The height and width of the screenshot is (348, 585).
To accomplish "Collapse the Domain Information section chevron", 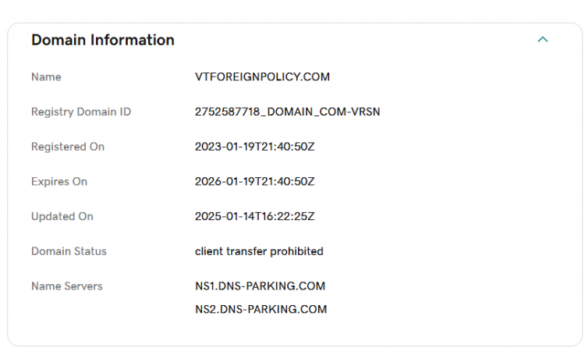I will click(543, 40).
